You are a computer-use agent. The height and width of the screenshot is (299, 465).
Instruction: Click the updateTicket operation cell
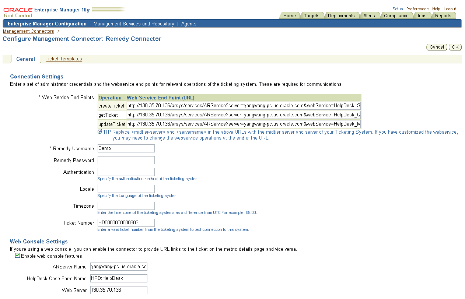coord(112,124)
